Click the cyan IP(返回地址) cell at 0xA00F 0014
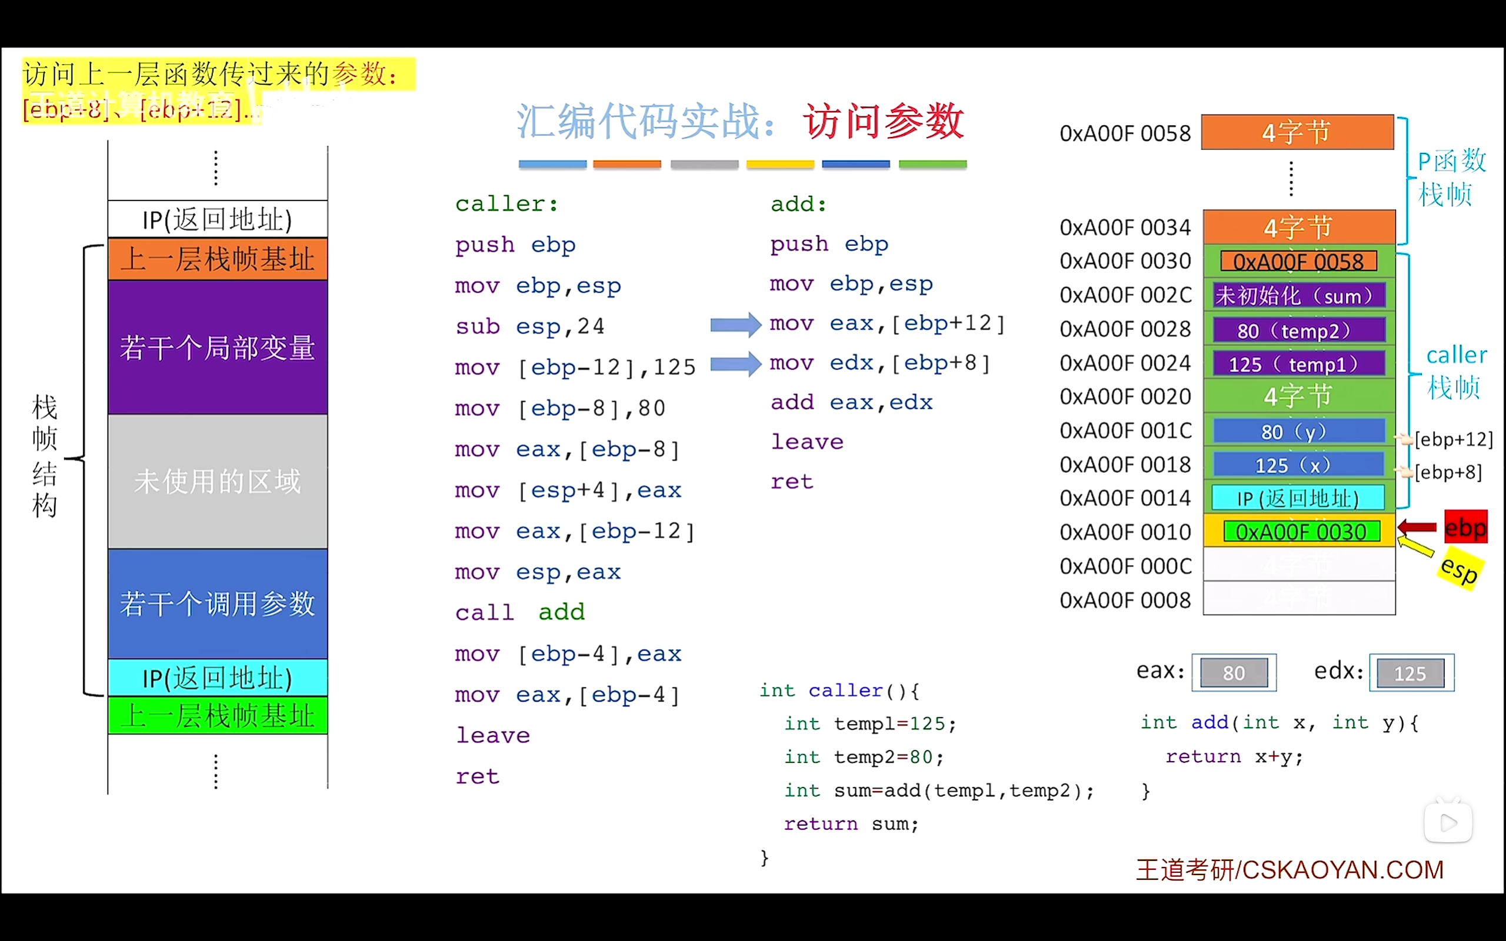Image resolution: width=1506 pixels, height=941 pixels. [1298, 498]
